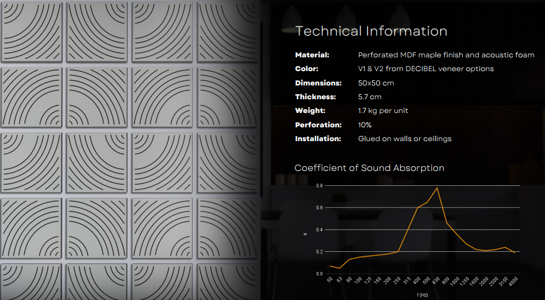
Task: Select the Material label
Action: pyautogui.click(x=312, y=55)
